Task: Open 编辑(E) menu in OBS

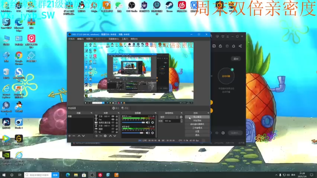Action: click(80, 39)
